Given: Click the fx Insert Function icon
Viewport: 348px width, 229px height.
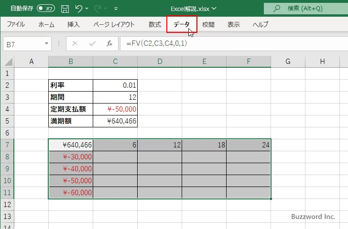Looking at the screenshot, I should (109, 43).
